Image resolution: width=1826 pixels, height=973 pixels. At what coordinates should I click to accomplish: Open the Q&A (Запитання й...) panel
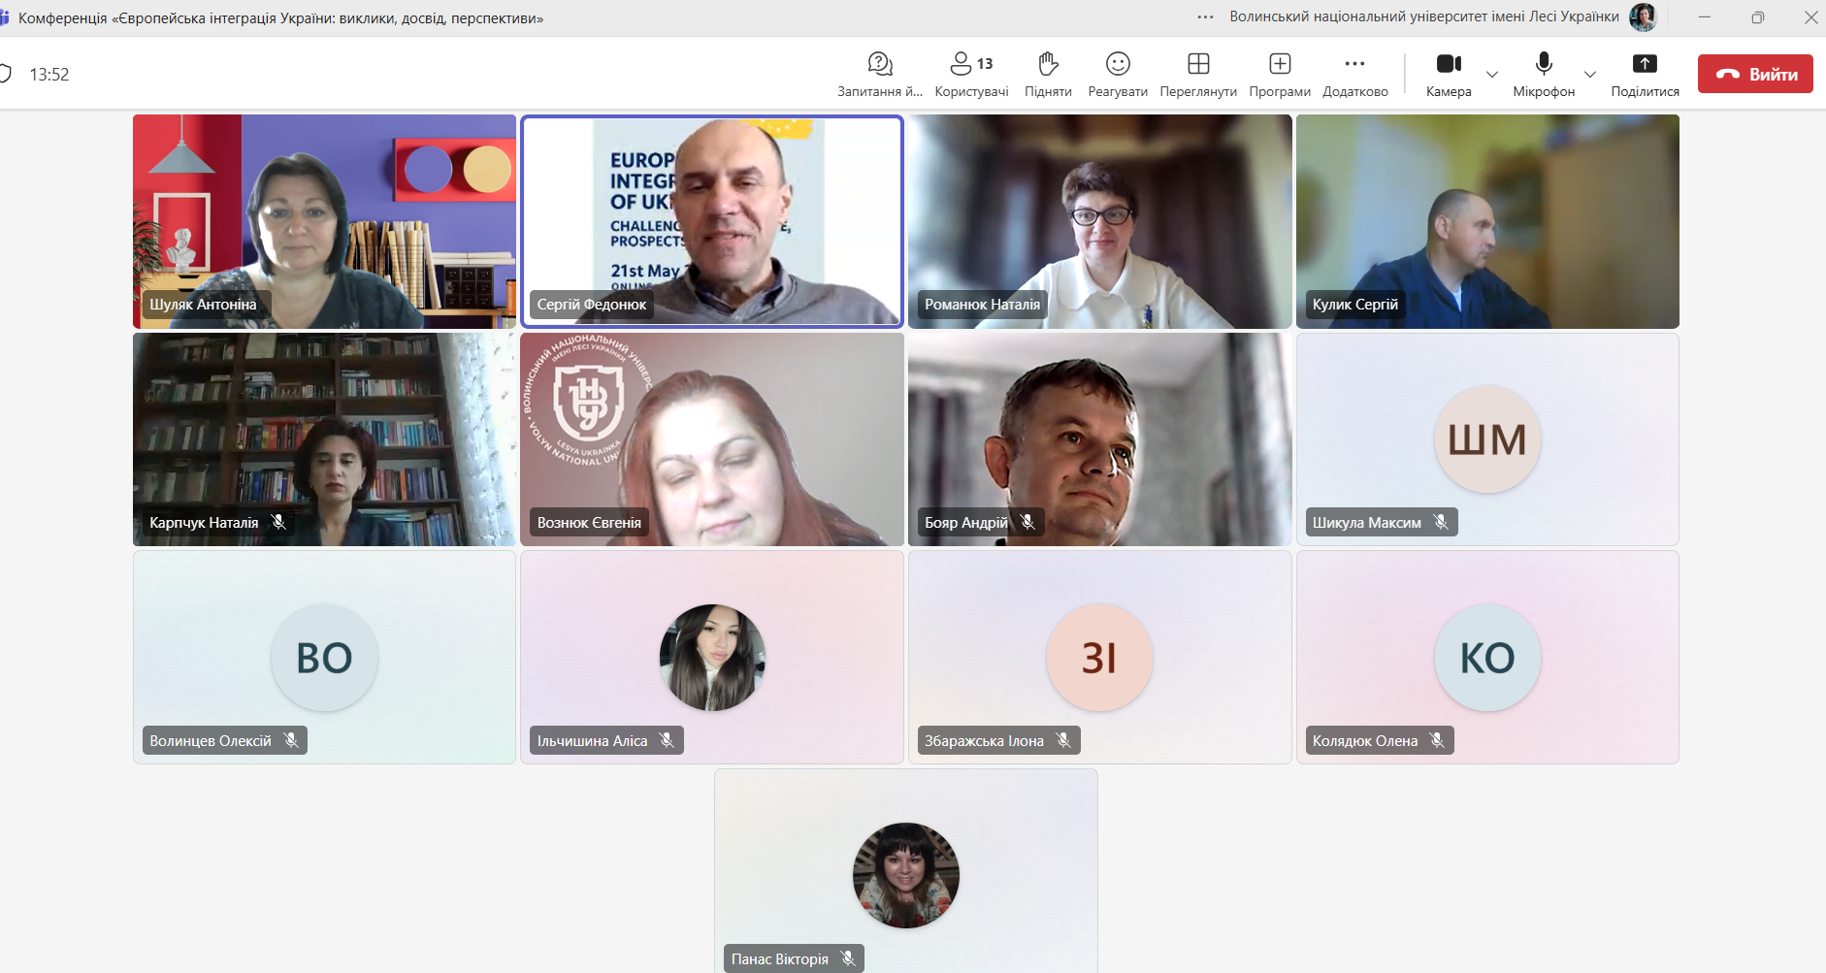879,74
